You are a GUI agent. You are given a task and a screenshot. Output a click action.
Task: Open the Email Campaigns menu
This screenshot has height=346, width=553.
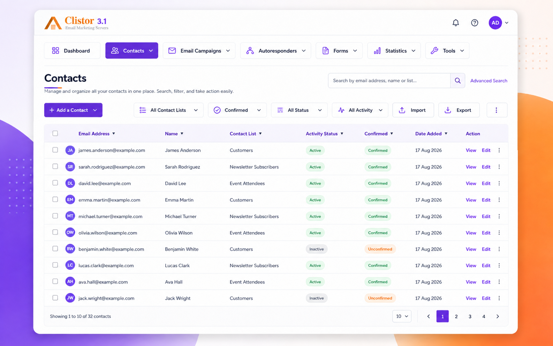coord(199,51)
